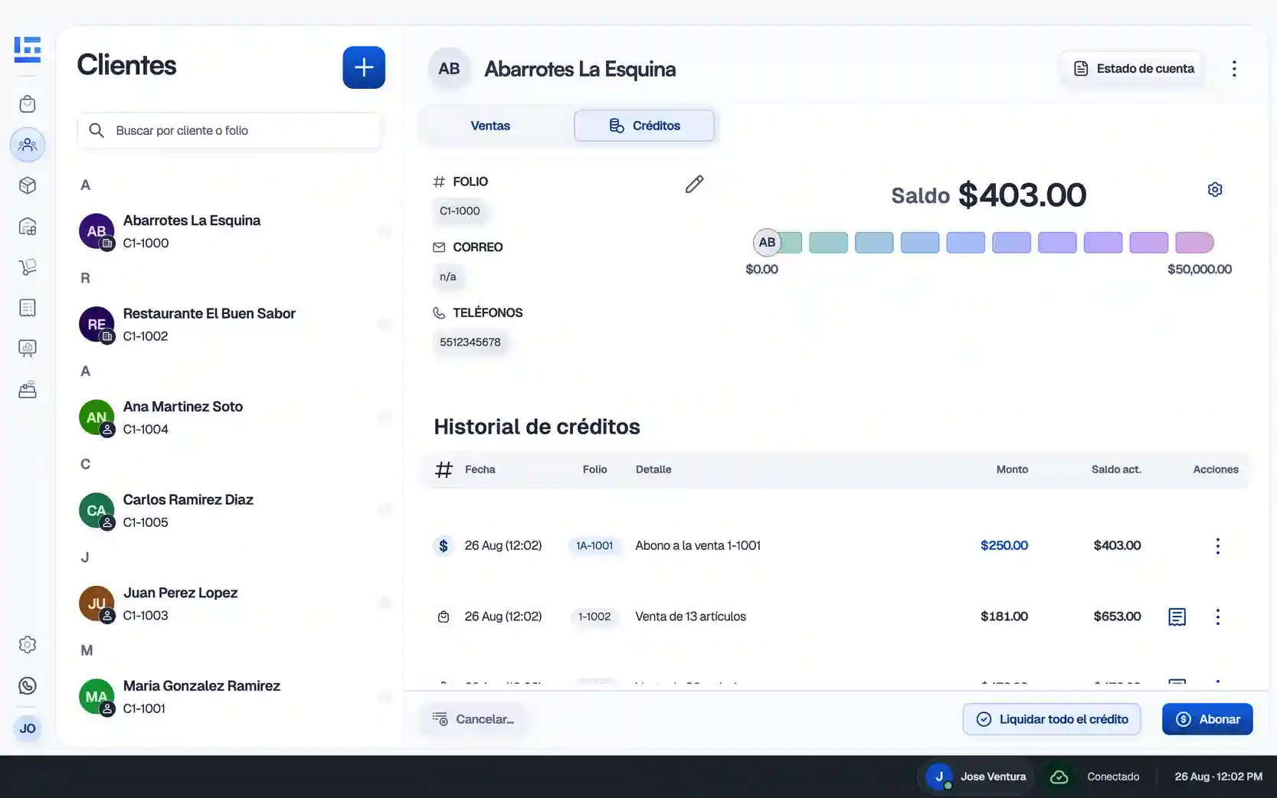This screenshot has width=1277, height=798.
Task: Open the store inventory icon in sidebar
Action: (28, 227)
